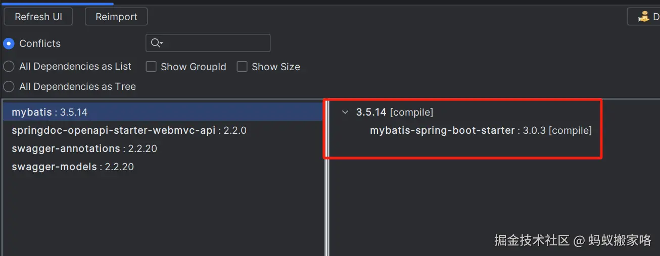Click the magnifier icon in search box
The image size is (660, 256).
coord(155,43)
